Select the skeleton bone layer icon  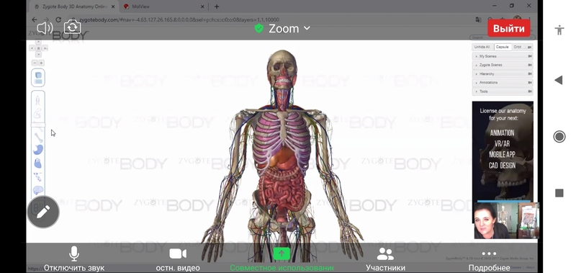click(x=39, y=138)
